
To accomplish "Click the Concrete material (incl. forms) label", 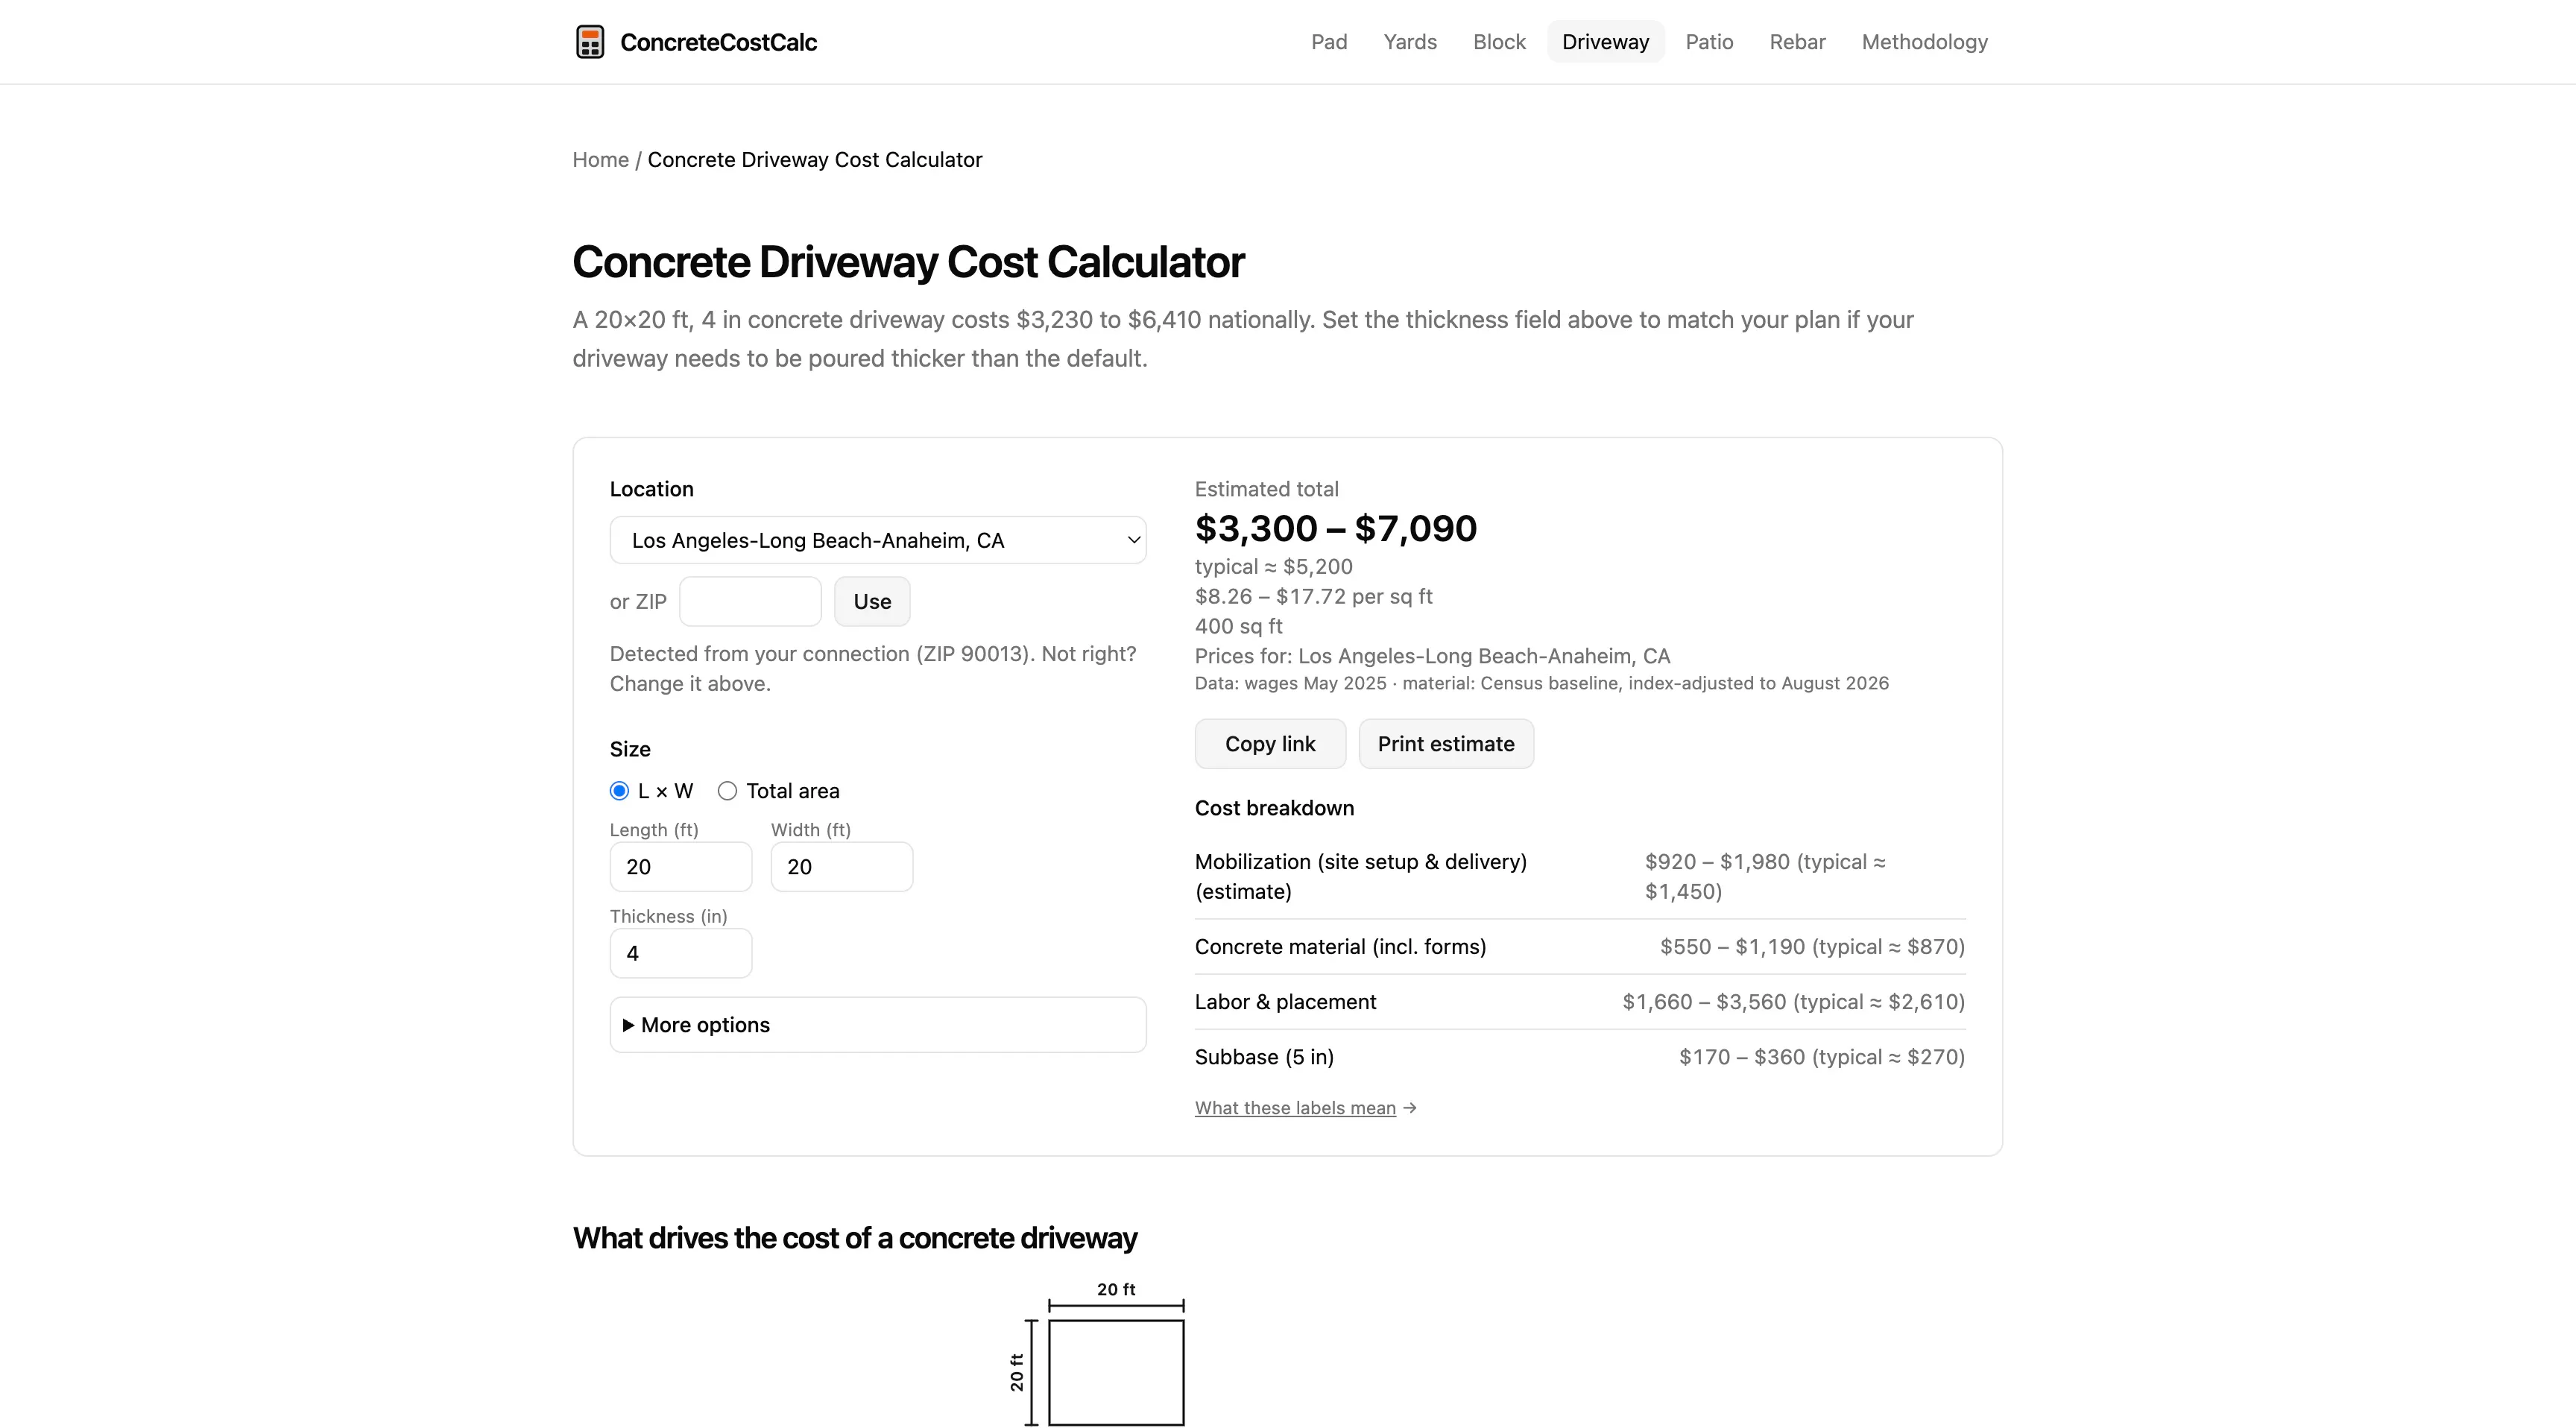I will tap(1340, 947).
